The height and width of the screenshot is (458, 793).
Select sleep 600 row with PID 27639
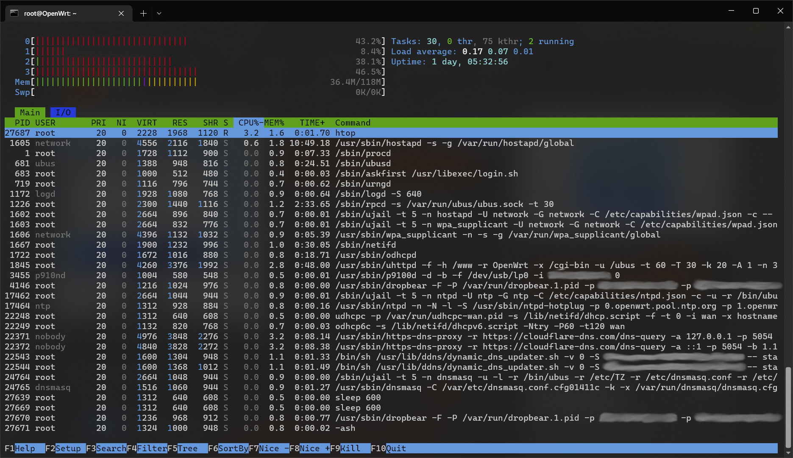click(x=391, y=397)
